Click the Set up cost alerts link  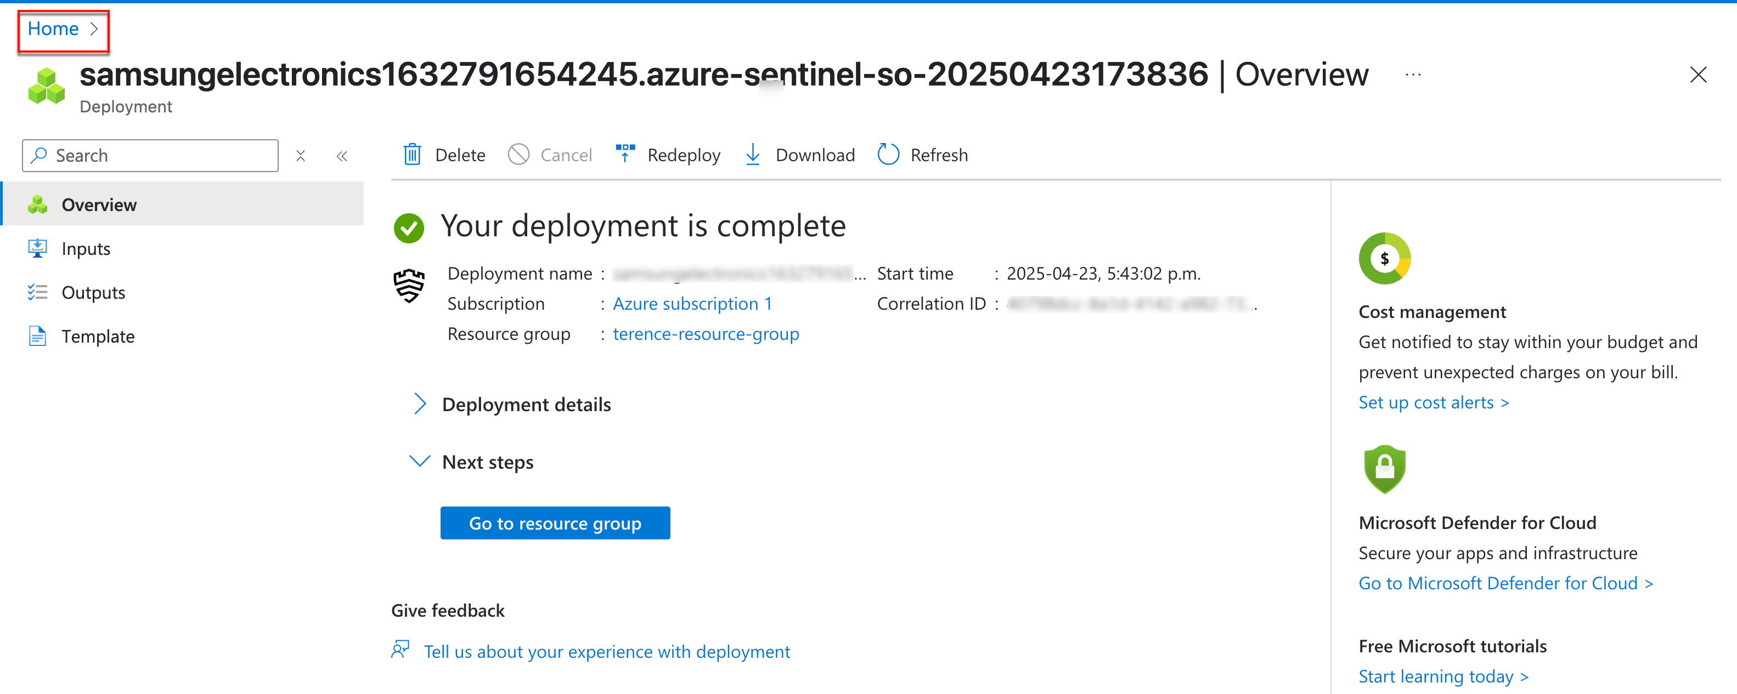pyautogui.click(x=1433, y=402)
